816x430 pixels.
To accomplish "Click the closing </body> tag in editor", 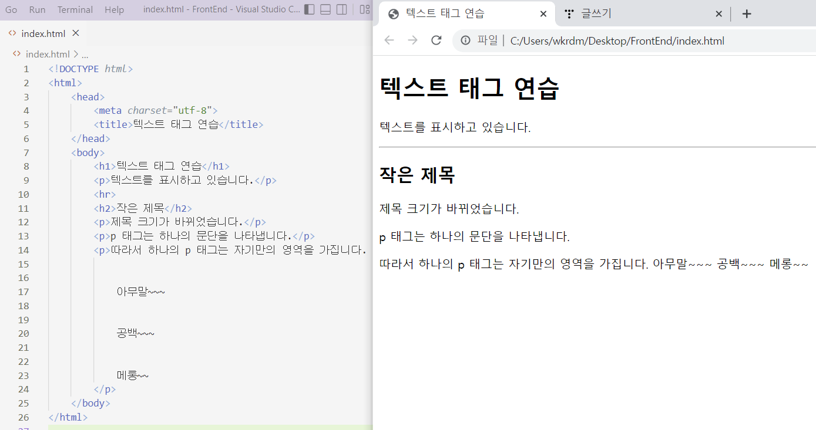I will pyautogui.click(x=90, y=403).
